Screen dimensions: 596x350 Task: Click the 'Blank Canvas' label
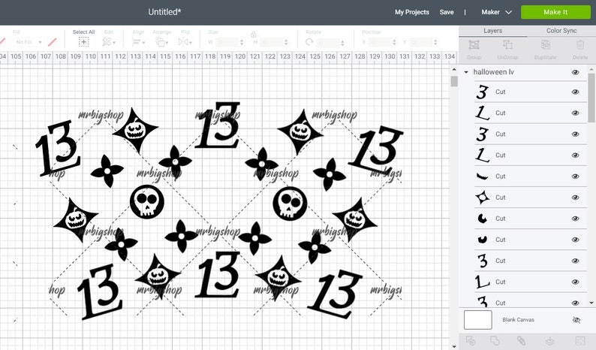pyautogui.click(x=518, y=320)
